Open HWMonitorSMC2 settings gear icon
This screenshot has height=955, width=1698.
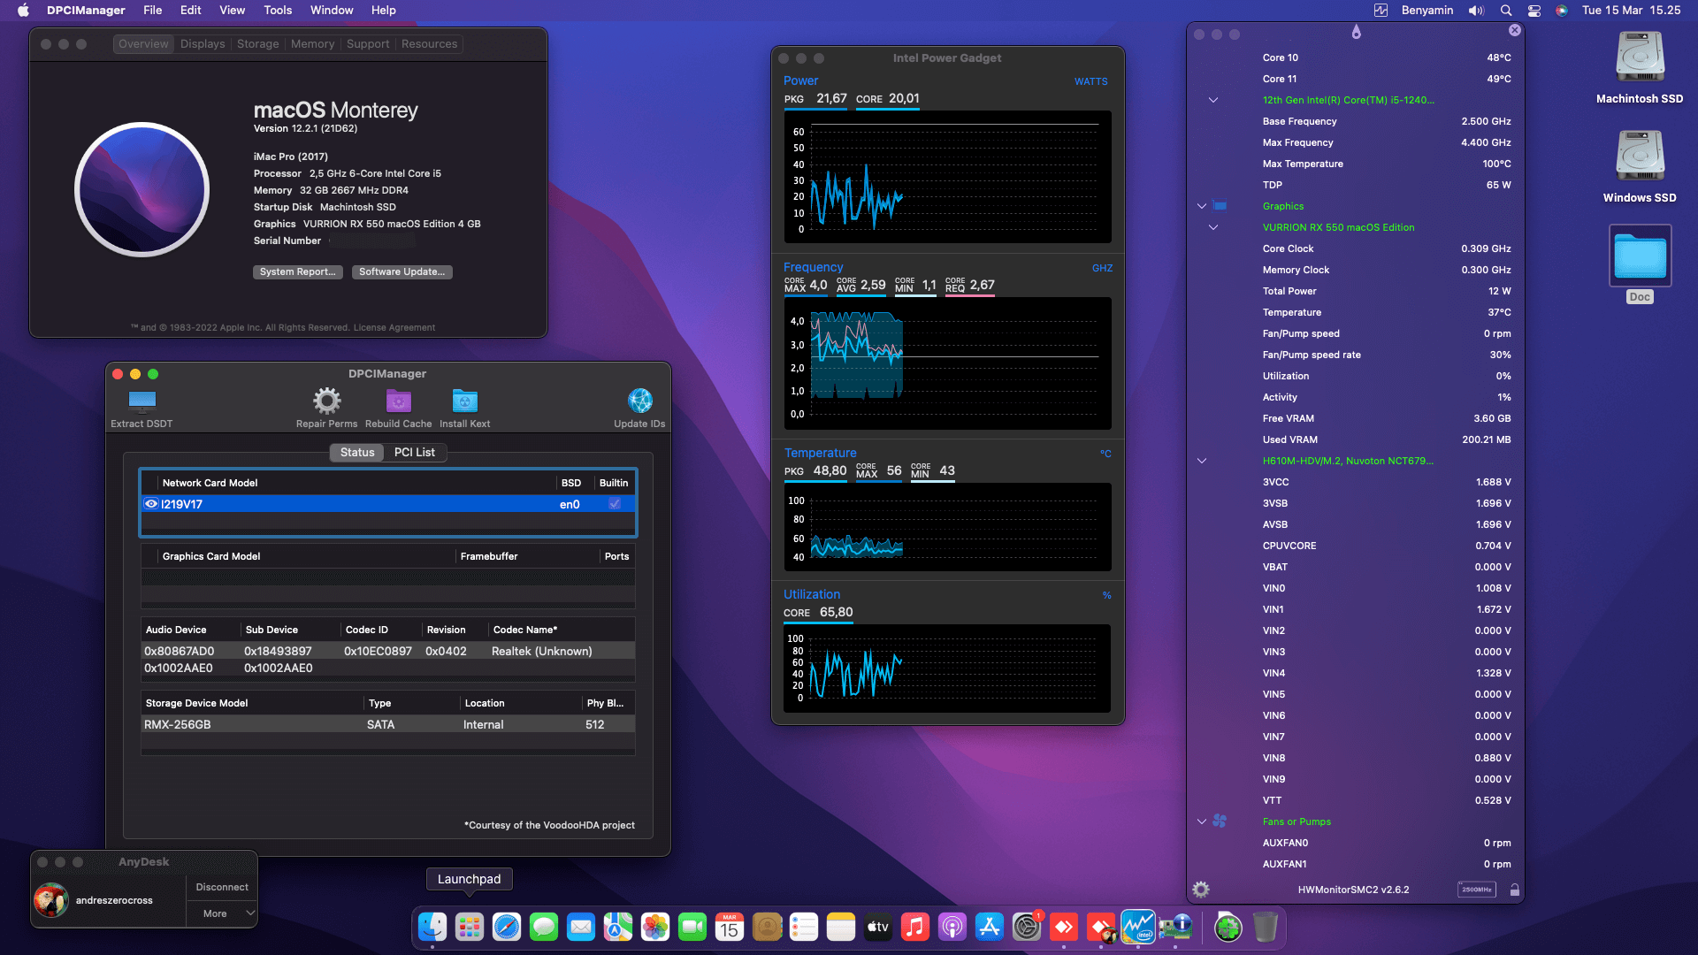point(1200,890)
